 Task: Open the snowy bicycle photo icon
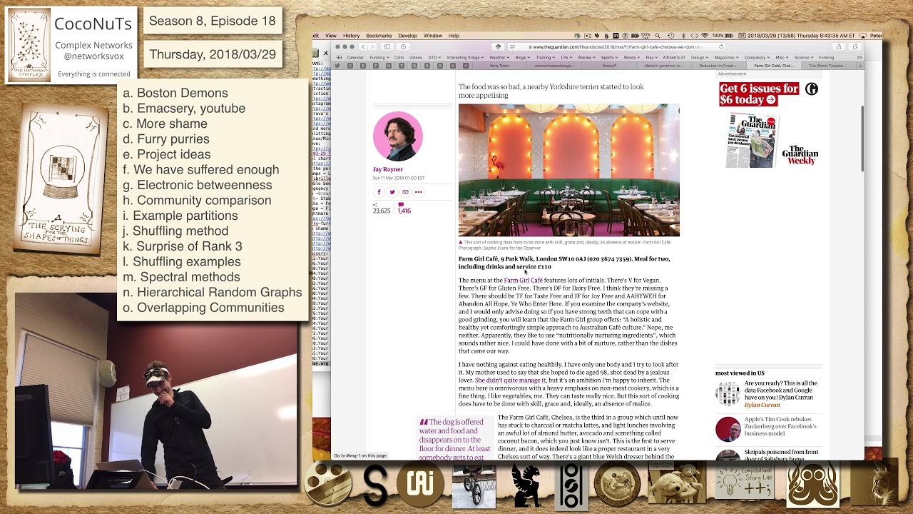[474, 488]
